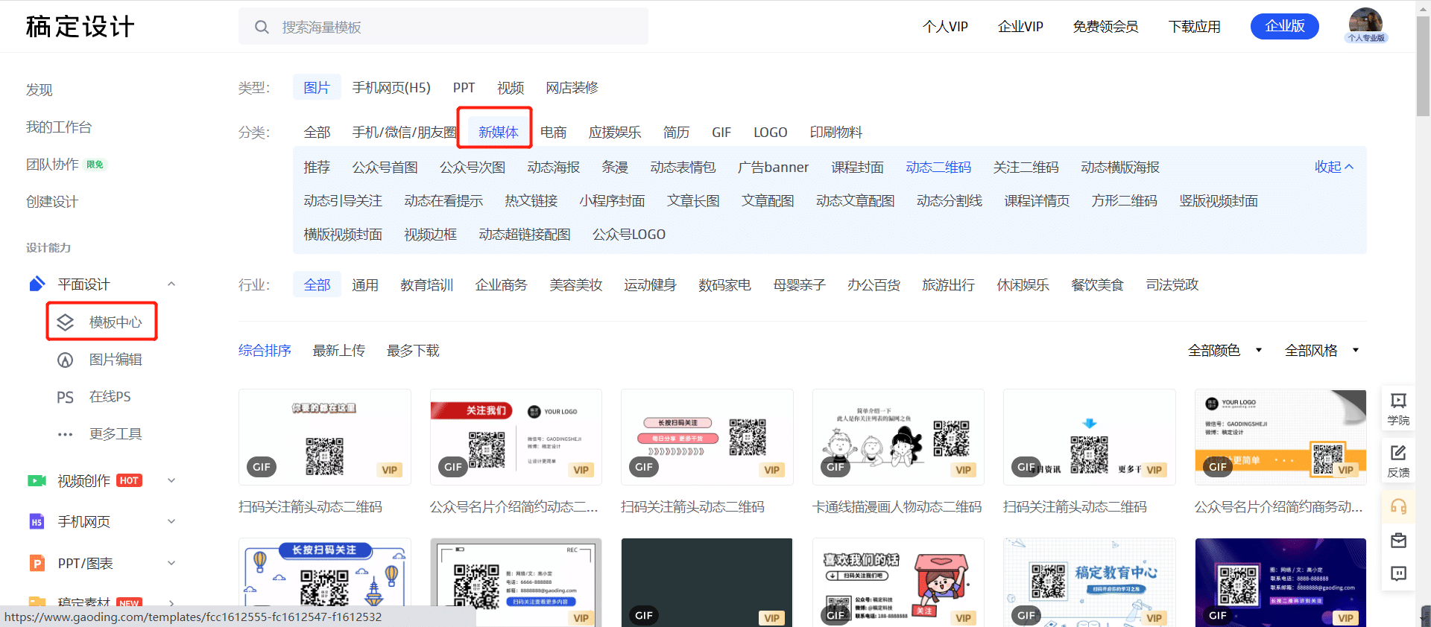
Task: Open 发现 in the sidebar
Action: (x=40, y=89)
